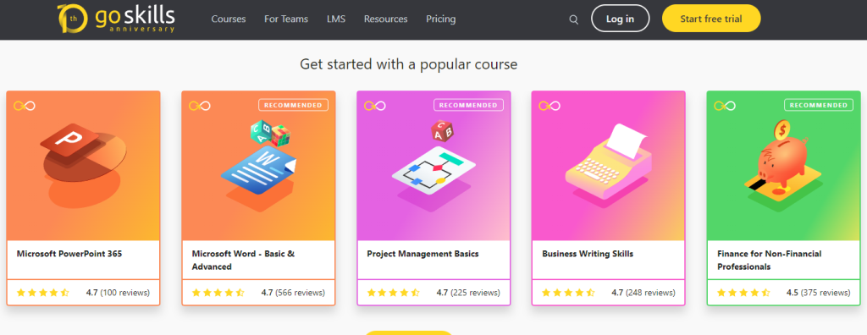Click infinity icon on Project Management Basics card
The image size is (867, 335).
click(375, 106)
